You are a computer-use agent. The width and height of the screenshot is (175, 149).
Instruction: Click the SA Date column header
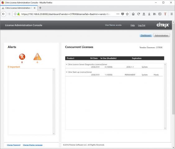[94, 58]
